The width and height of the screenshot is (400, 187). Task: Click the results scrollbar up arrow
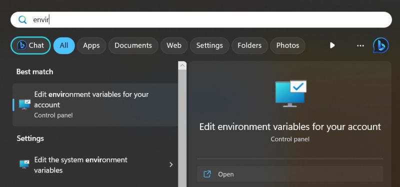(x=182, y=65)
